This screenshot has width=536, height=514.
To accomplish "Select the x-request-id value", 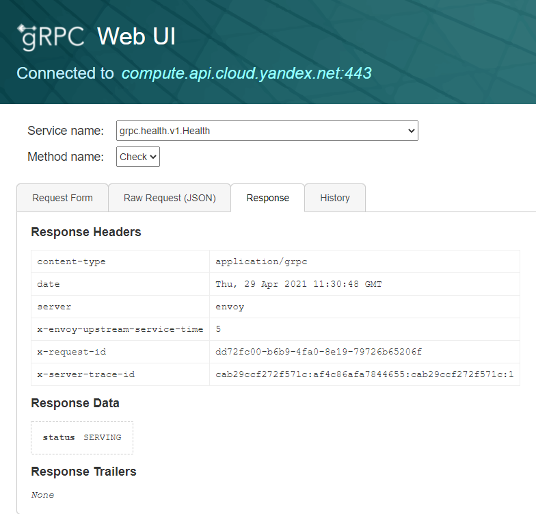I will pos(319,352).
